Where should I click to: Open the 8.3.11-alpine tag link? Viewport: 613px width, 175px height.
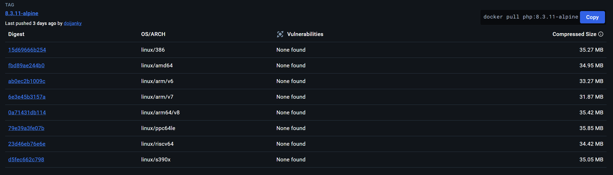[22, 13]
